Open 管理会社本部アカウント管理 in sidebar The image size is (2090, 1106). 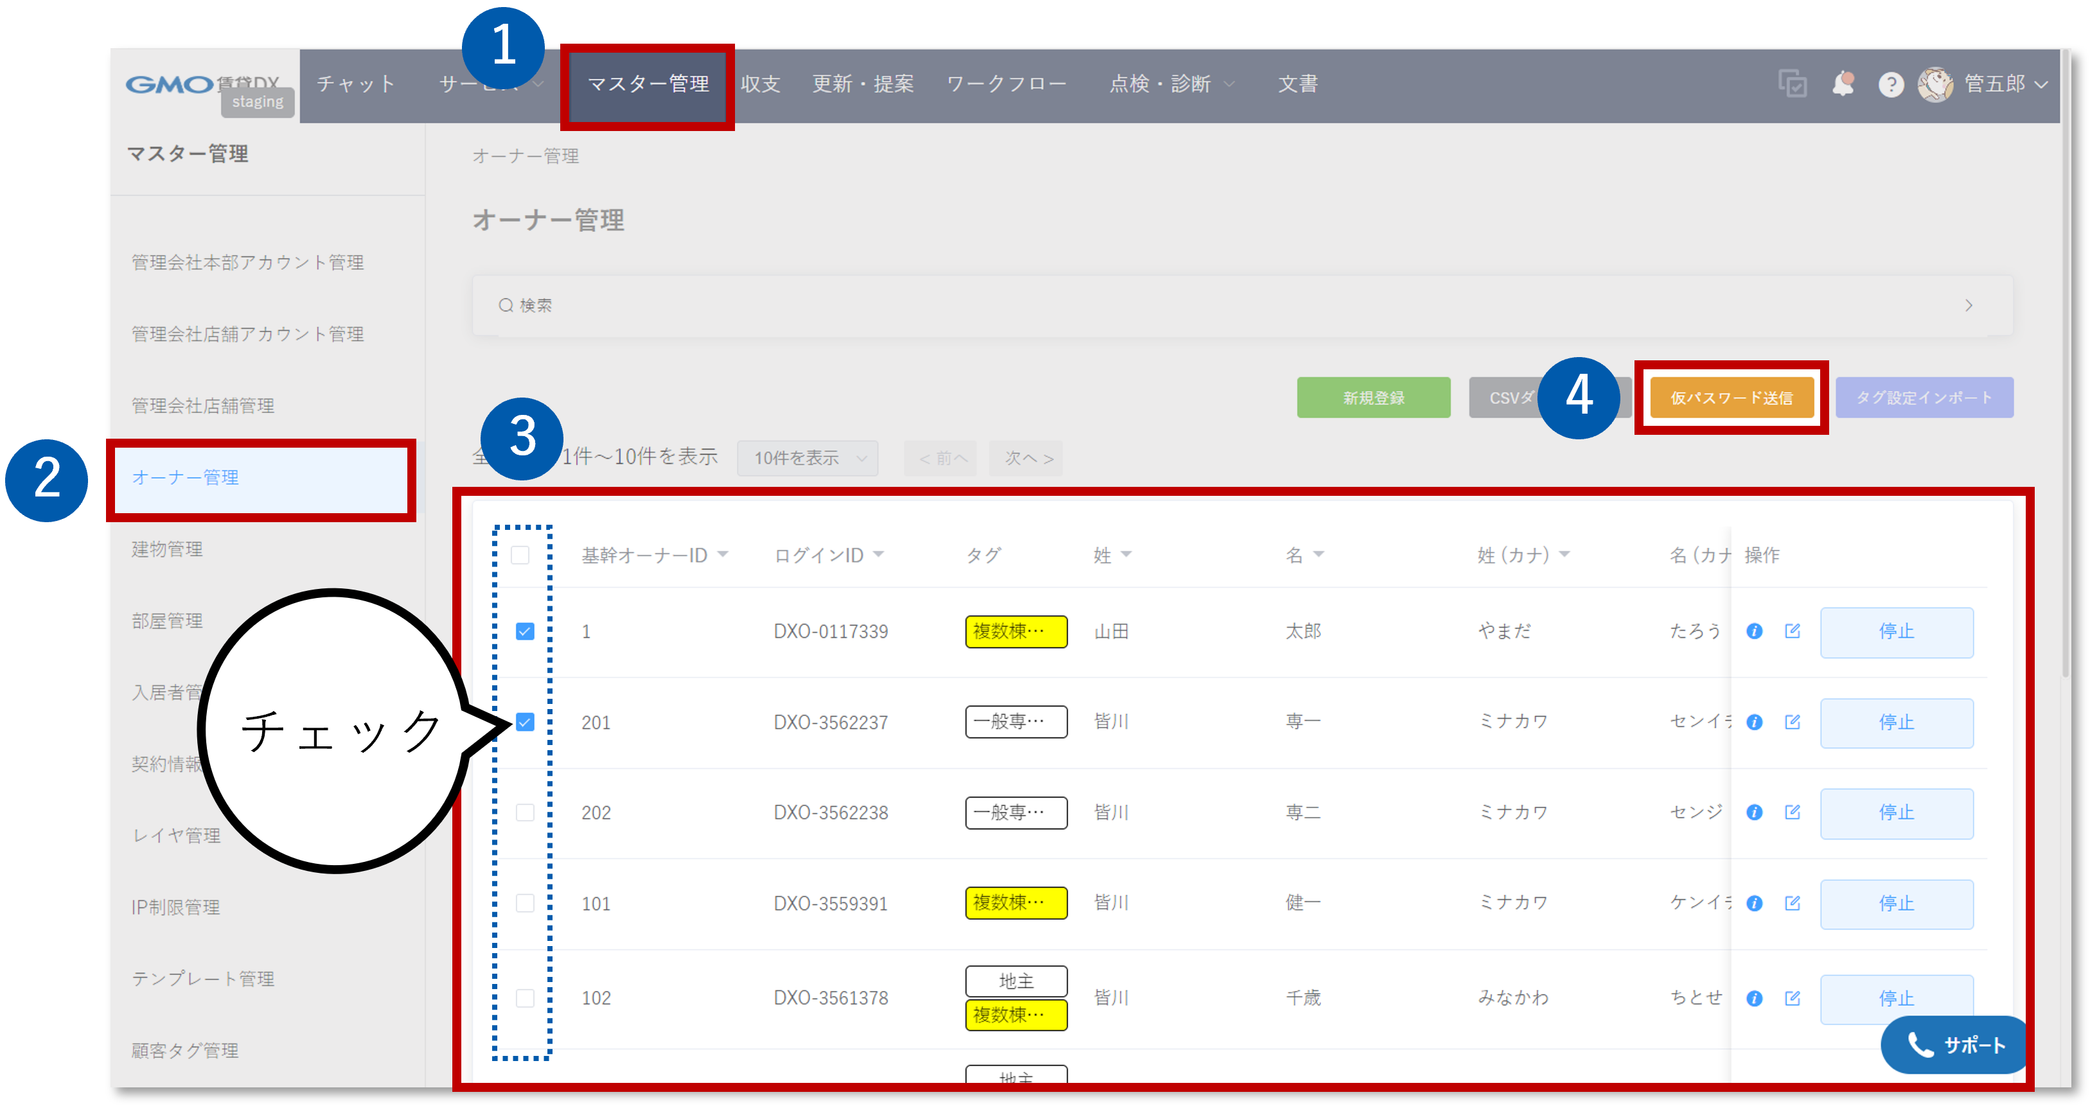point(247,262)
